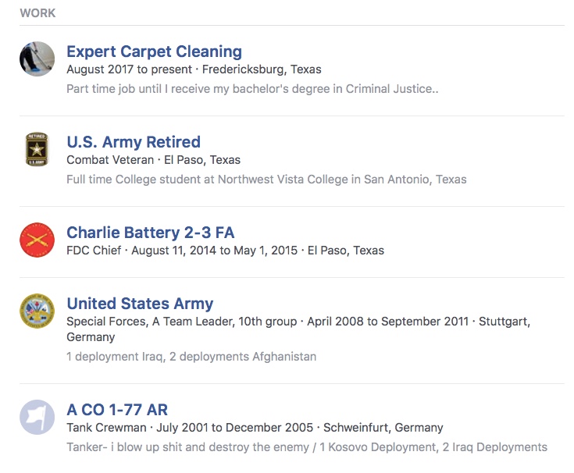Select the part time job description text
Viewport: 574px width, 473px height.
[x=252, y=89]
